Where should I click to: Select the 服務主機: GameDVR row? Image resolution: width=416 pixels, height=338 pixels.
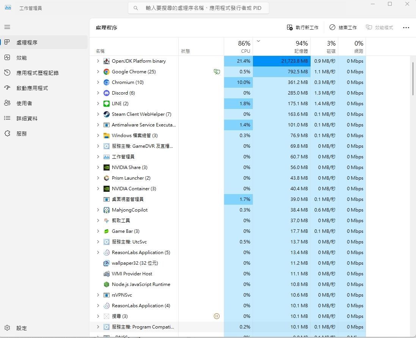coord(228,146)
